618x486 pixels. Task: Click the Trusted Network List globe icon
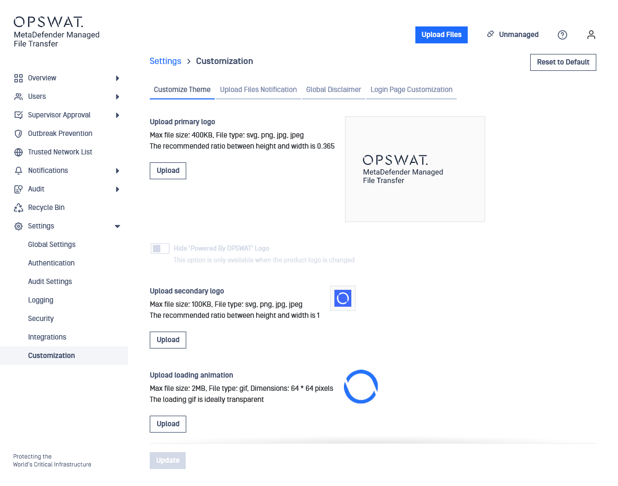[18, 152]
